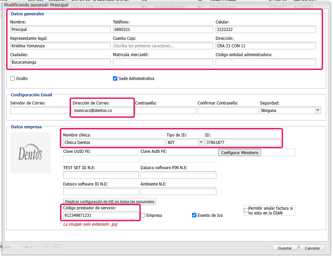Click the refresh icon in the pagination bar

[x=57, y=247]
